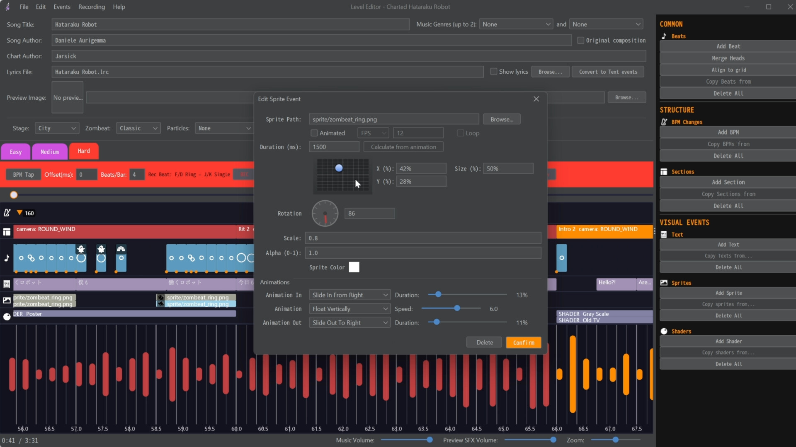Toggle the Animated checkbox
The image size is (796, 447).
point(314,133)
